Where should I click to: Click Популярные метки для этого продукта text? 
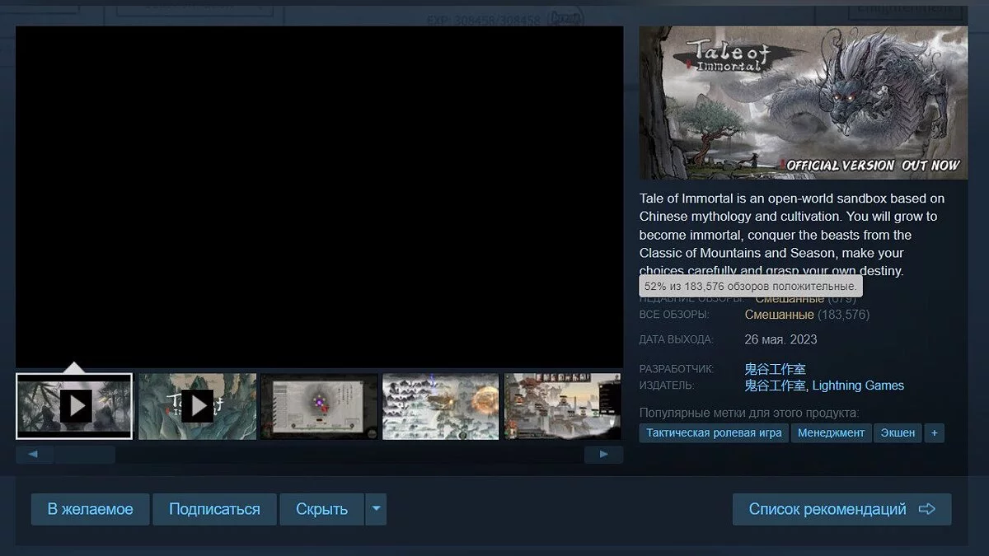[749, 412]
